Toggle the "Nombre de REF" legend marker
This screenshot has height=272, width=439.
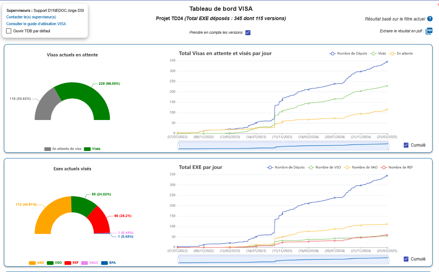coord(384,167)
